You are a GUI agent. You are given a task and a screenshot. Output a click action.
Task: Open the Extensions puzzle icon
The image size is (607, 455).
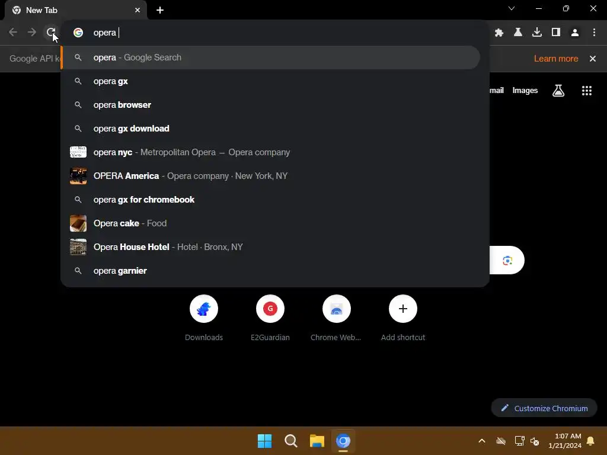click(499, 33)
